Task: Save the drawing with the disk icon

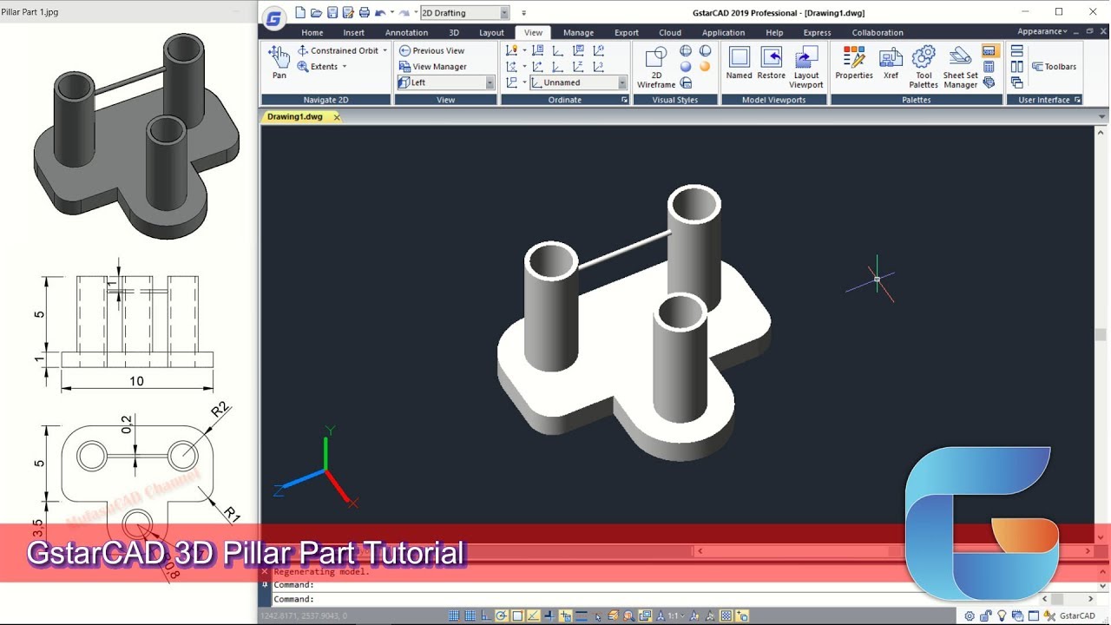Action: point(332,13)
